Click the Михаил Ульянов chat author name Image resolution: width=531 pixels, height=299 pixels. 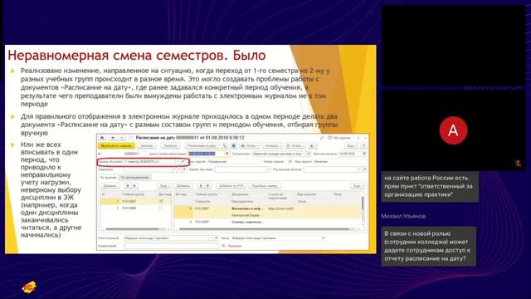point(403,216)
